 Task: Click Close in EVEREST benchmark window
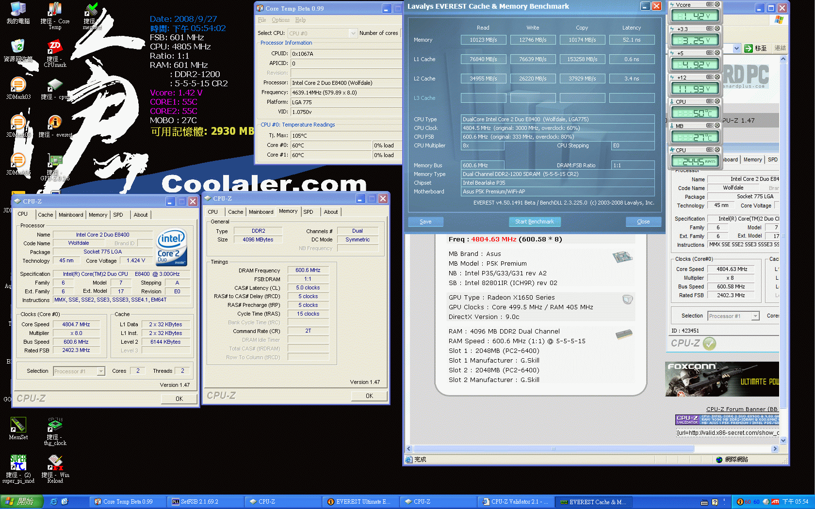coord(643,222)
